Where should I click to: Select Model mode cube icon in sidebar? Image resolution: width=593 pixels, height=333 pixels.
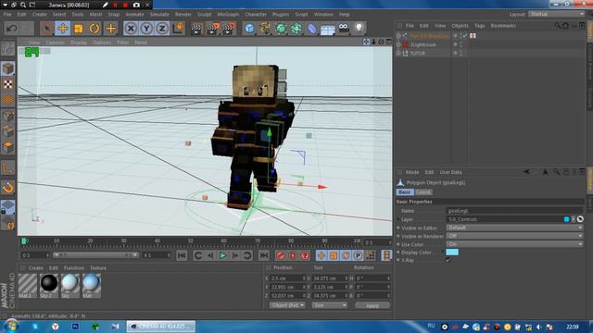(x=8, y=68)
